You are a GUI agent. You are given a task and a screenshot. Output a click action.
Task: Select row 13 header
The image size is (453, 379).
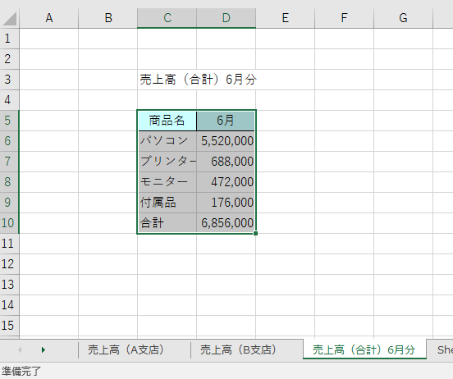pos(10,285)
